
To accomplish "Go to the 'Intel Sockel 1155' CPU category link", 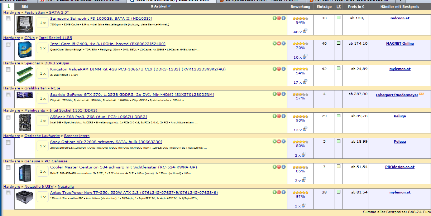I will click(x=56, y=38).
